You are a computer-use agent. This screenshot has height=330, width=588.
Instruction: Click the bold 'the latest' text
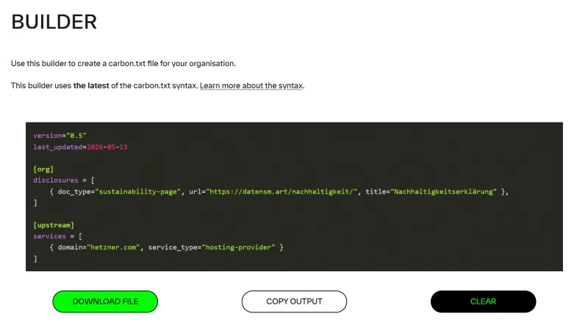tap(91, 86)
